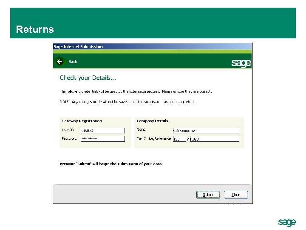
Task: Click into the User ID field
Action: tap(103, 130)
